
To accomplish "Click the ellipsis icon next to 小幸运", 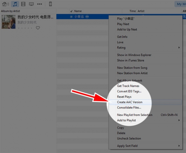I will (87, 16).
